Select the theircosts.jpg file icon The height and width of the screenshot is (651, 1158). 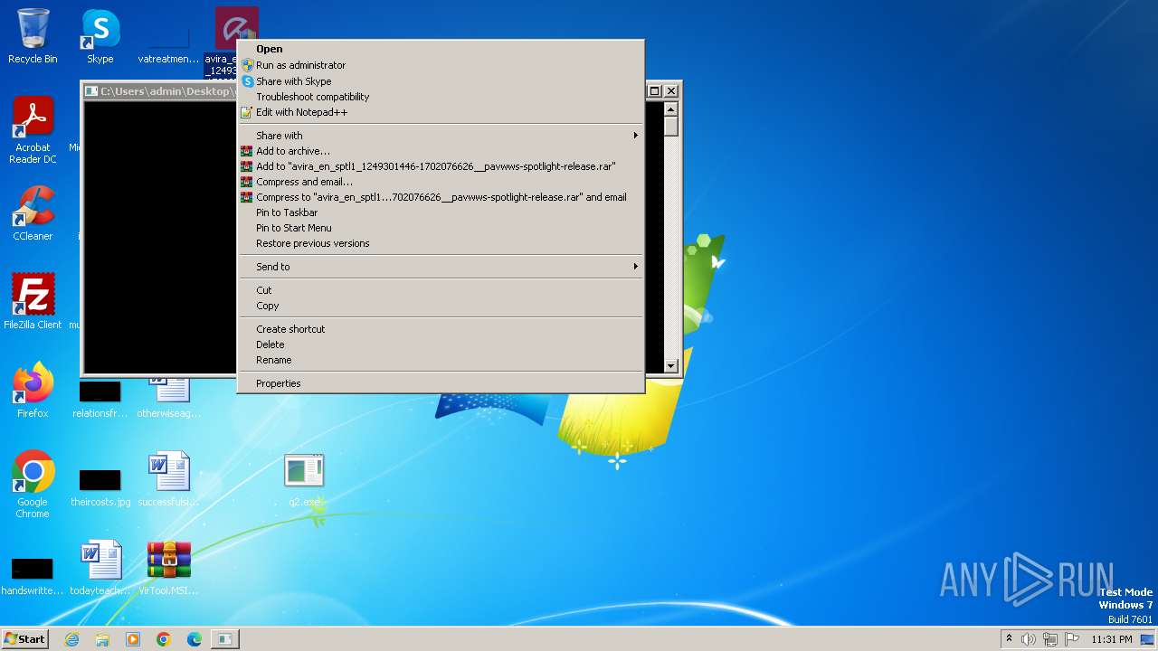click(100, 486)
